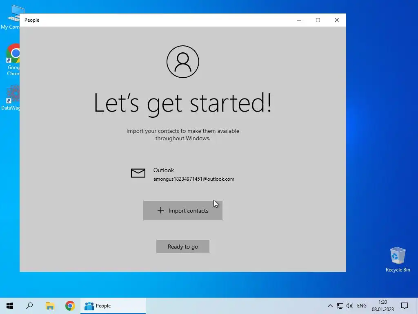Open File Explorer from taskbar
418x314 pixels.
pos(50,306)
